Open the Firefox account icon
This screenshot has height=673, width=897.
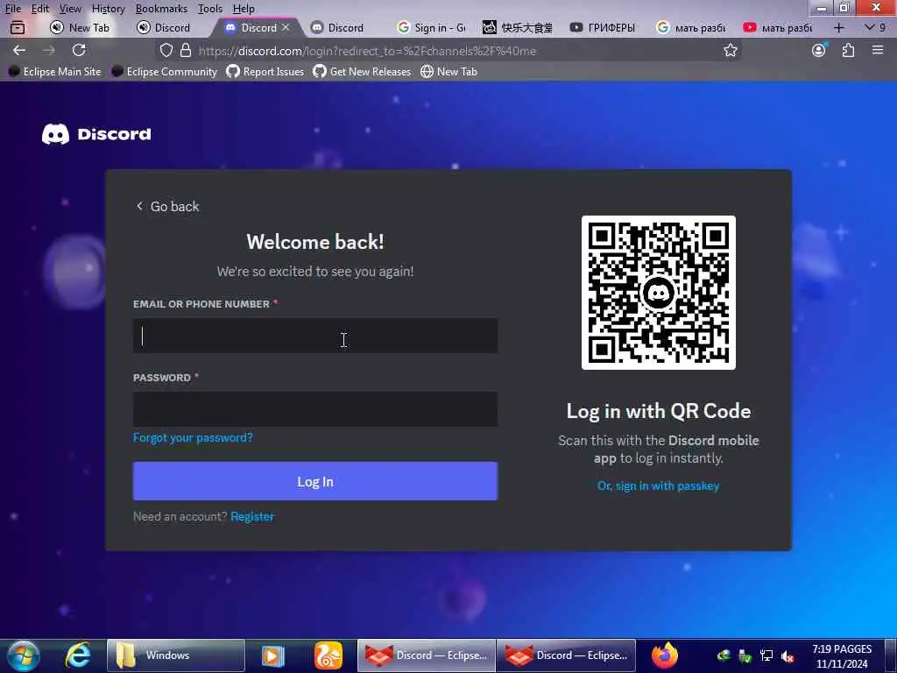[x=819, y=50]
